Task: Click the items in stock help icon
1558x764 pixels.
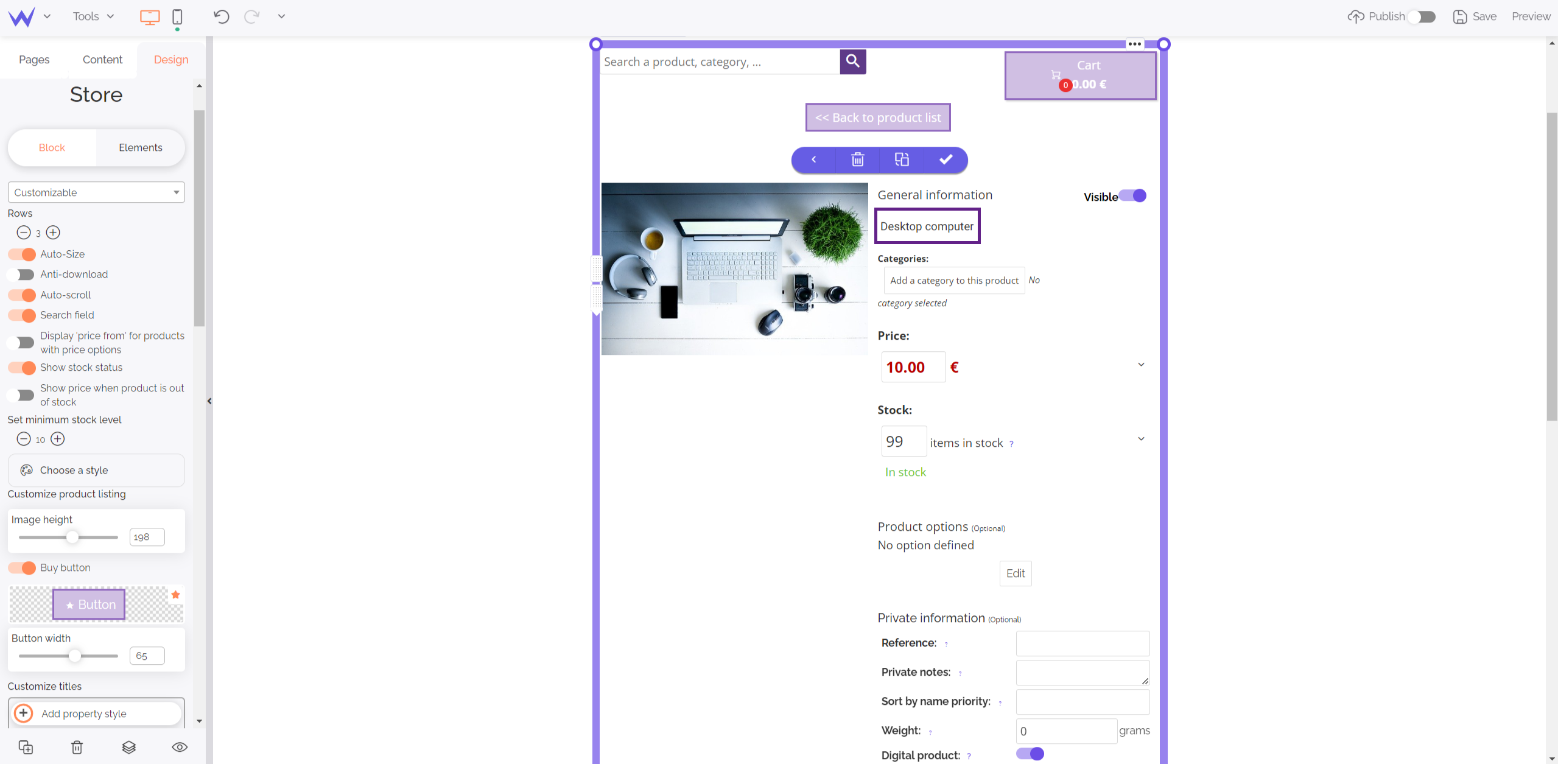Action: 1011,444
